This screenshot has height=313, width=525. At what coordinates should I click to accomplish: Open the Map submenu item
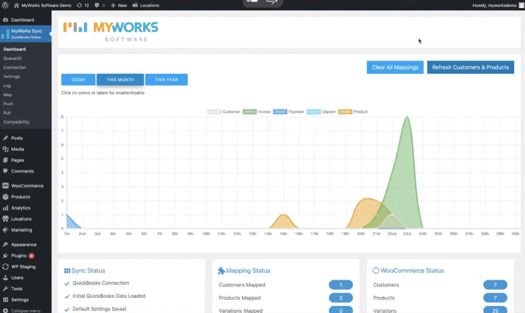pyautogui.click(x=8, y=95)
